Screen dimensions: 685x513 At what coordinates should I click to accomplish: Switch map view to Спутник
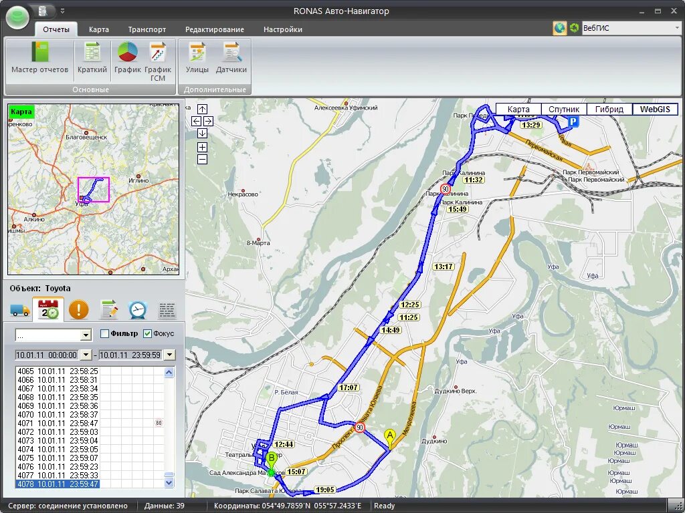tap(564, 109)
